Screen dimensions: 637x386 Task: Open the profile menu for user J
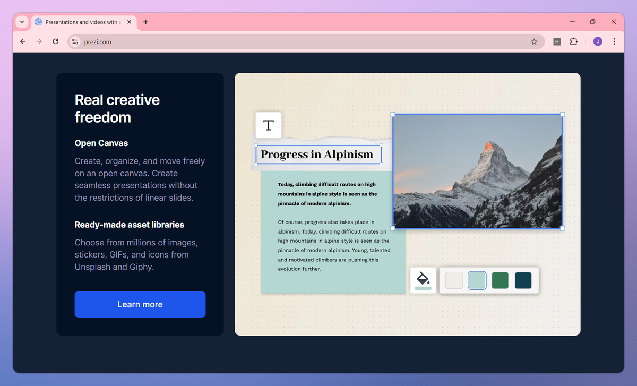tap(597, 41)
